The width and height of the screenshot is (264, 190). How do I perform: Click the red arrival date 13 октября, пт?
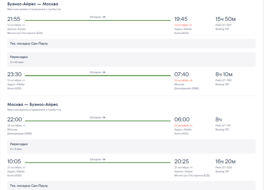pos(183,25)
